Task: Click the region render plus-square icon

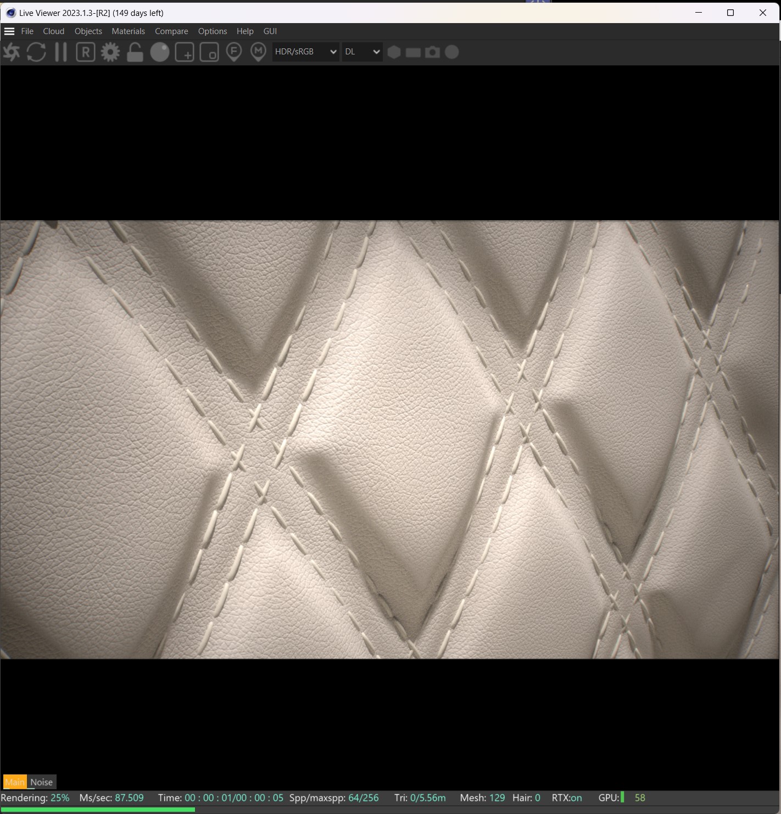Action: tap(185, 52)
